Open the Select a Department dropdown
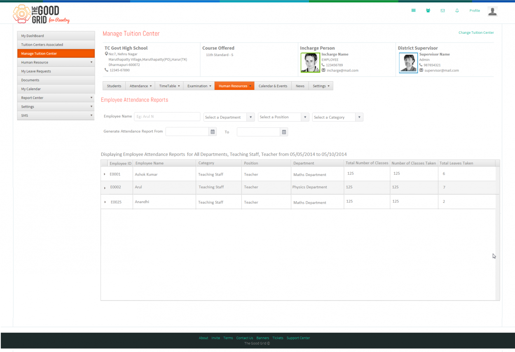 coord(229,117)
